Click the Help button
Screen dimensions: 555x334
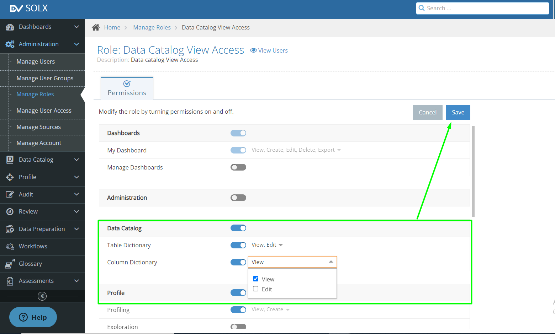33,317
